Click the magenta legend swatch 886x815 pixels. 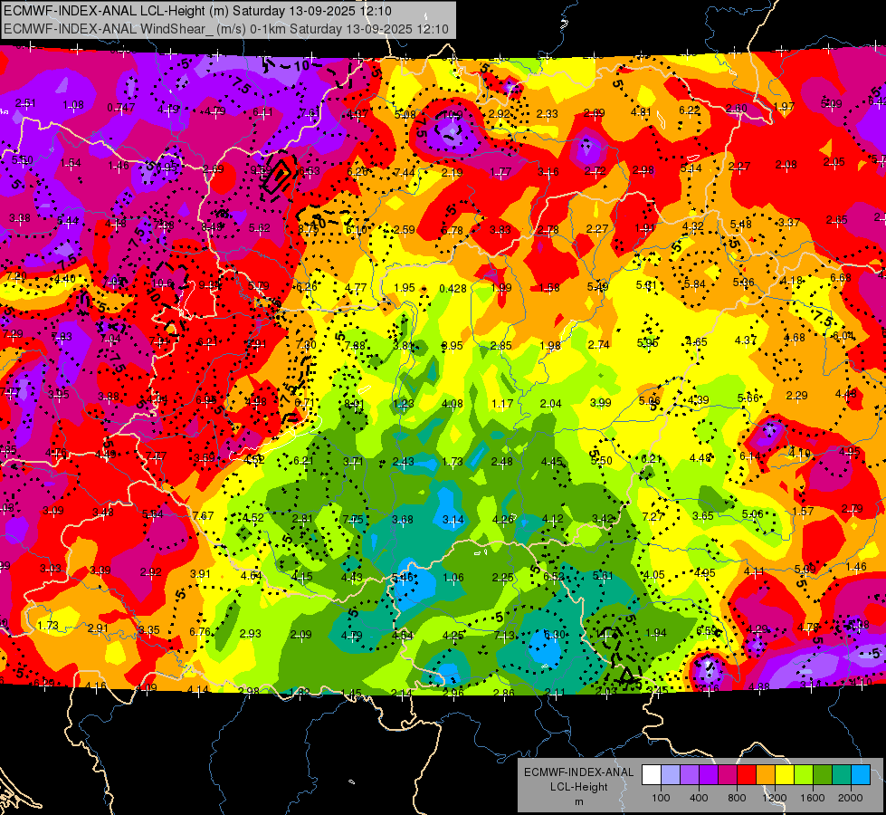(x=728, y=775)
